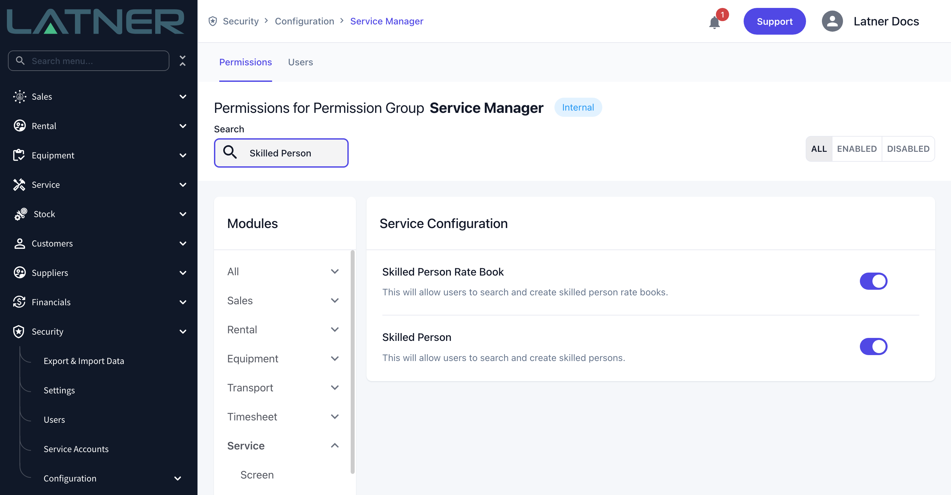Click the Security shield icon in sidebar
Image resolution: width=951 pixels, height=495 pixels.
[x=19, y=332]
